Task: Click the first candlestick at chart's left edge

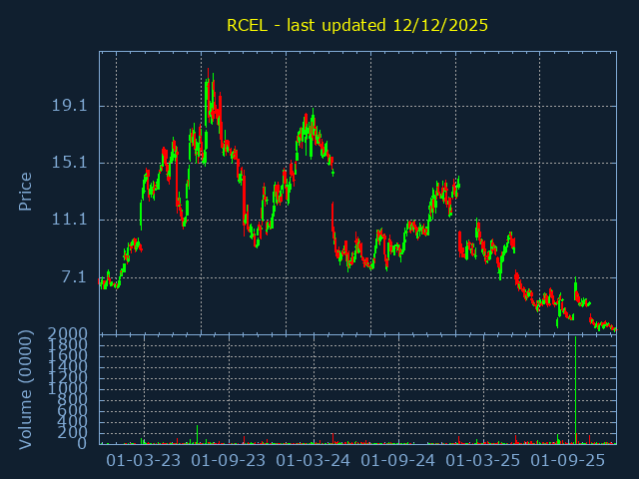Action: click(101, 283)
